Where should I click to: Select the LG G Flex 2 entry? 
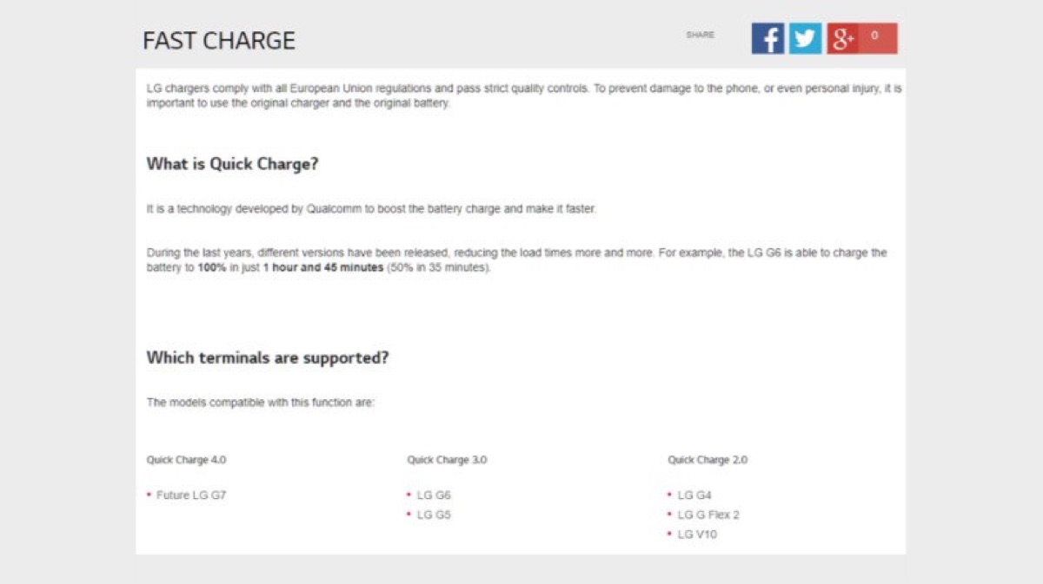[x=708, y=515]
